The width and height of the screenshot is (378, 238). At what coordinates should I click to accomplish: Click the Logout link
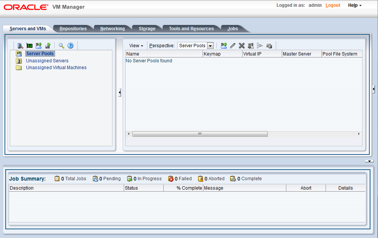332,5
